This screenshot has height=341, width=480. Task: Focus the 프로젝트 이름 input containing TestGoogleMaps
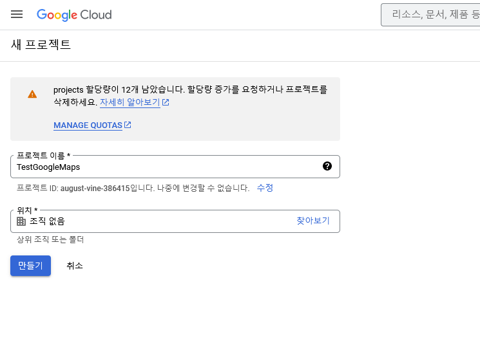tap(175, 167)
